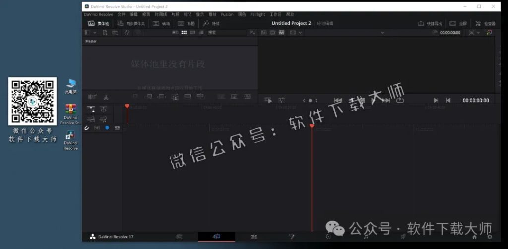Set the mark out point
Image resolution: width=508 pixels, height=249 pixels.
(x=448, y=100)
